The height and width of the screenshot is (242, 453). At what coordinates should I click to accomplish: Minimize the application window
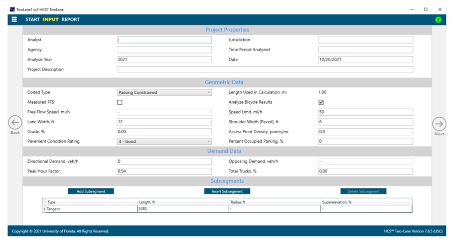[412, 10]
